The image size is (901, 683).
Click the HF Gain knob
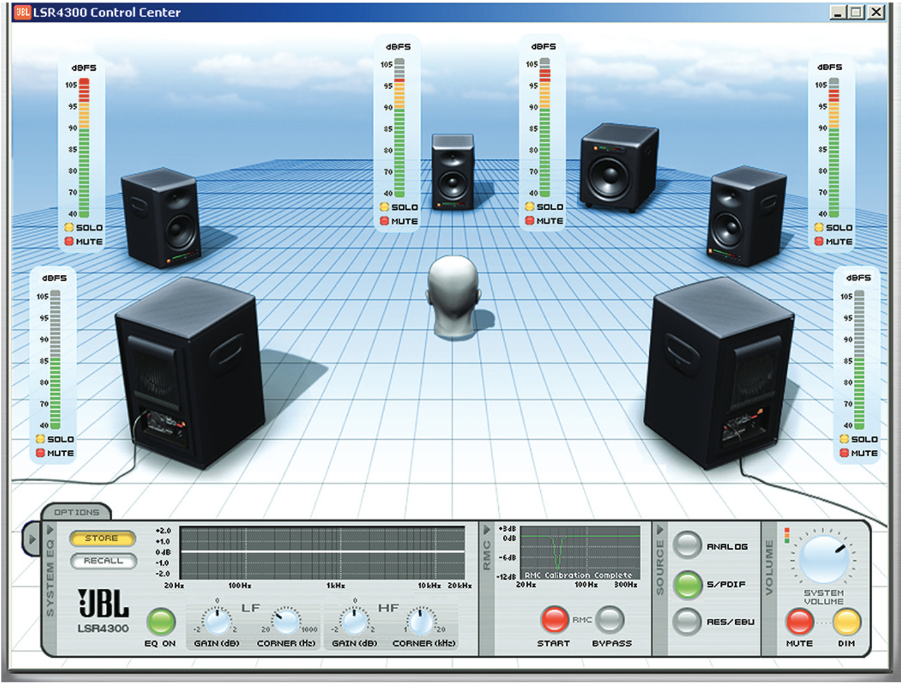tap(355, 620)
